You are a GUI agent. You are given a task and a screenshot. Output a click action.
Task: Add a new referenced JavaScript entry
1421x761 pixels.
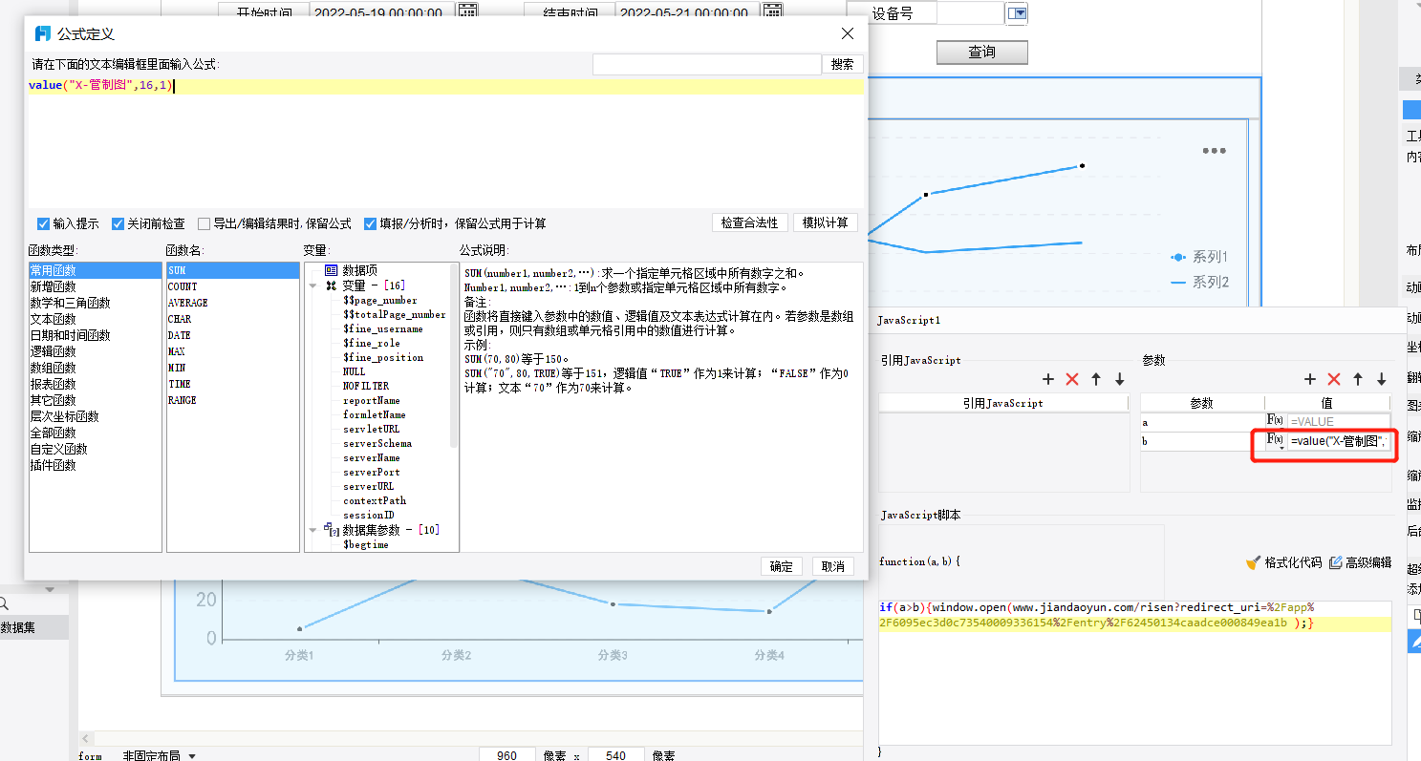1048,379
